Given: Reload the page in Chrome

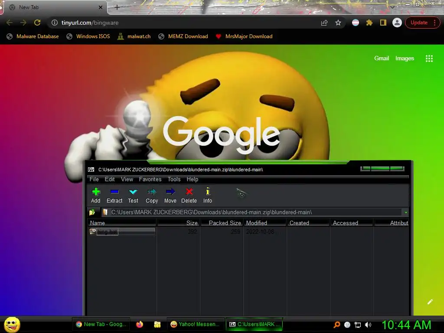Looking at the screenshot, I should 37,23.
